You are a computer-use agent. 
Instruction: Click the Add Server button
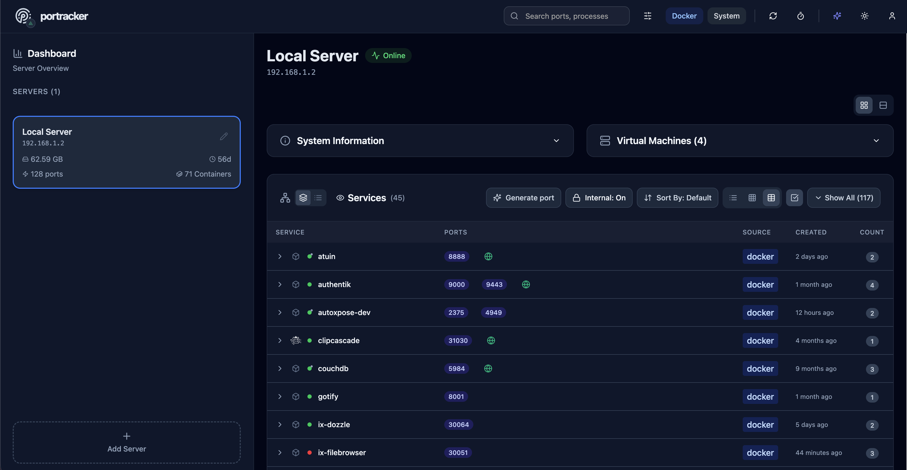pyautogui.click(x=127, y=443)
